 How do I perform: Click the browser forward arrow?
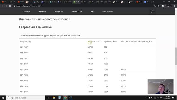pyautogui.click(x=6, y=6)
